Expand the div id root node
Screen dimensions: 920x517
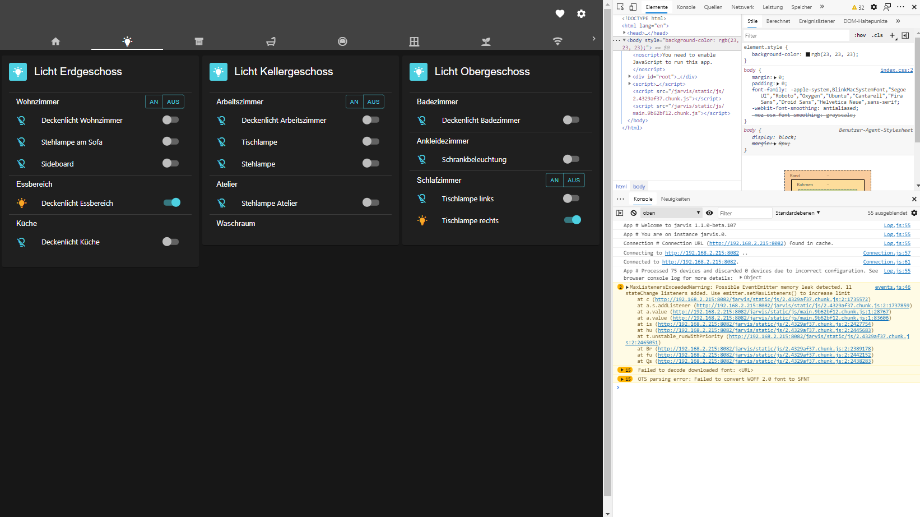(630, 77)
